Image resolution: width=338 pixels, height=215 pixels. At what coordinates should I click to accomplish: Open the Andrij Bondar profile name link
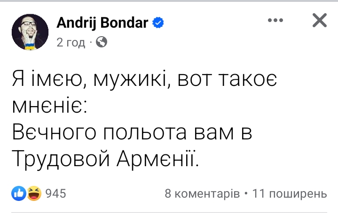click(102, 23)
